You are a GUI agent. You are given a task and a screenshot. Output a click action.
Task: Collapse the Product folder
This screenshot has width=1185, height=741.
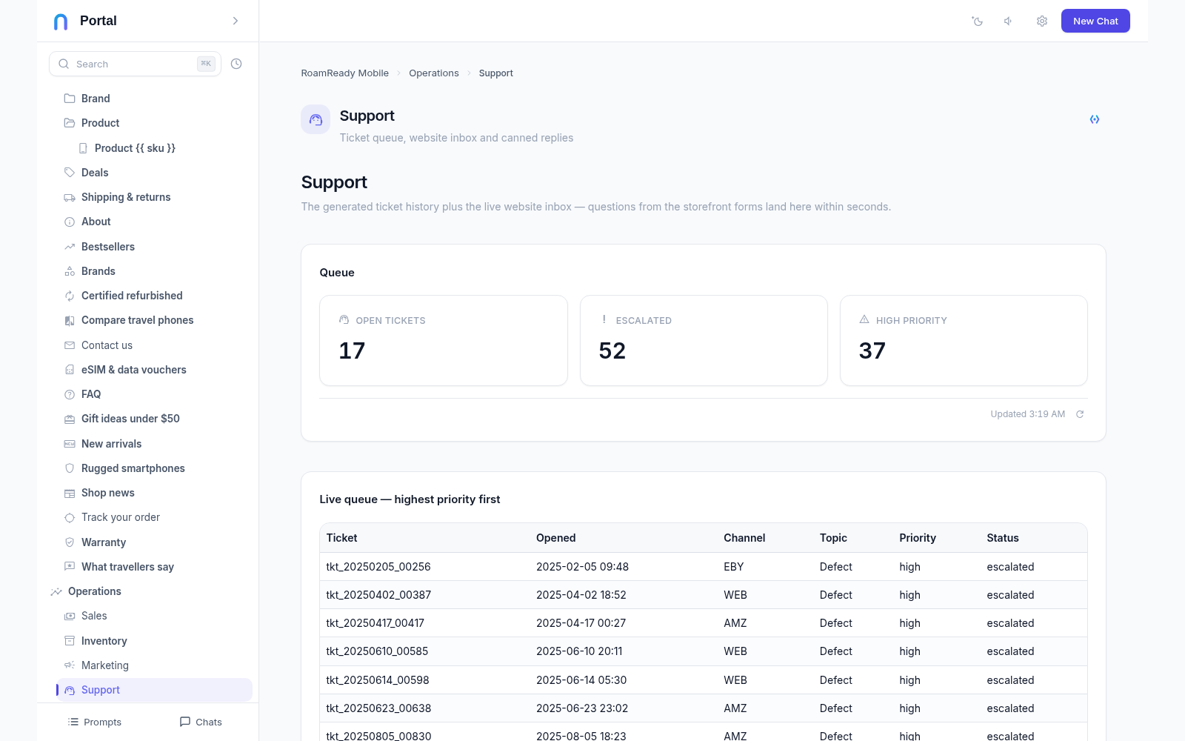tap(100, 123)
